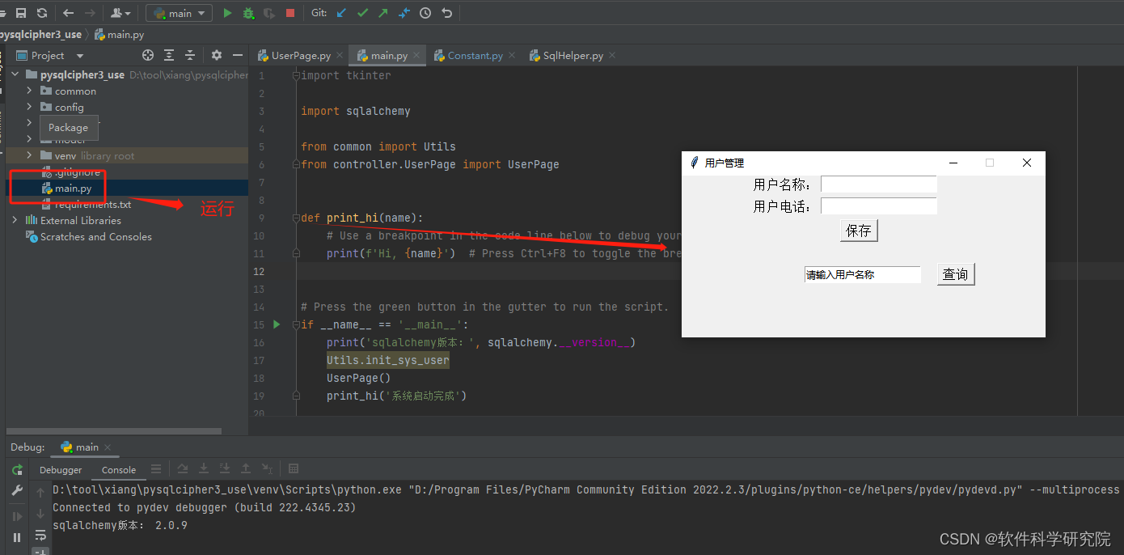
Task: Expand the venv library root folder
Action: (x=30, y=155)
